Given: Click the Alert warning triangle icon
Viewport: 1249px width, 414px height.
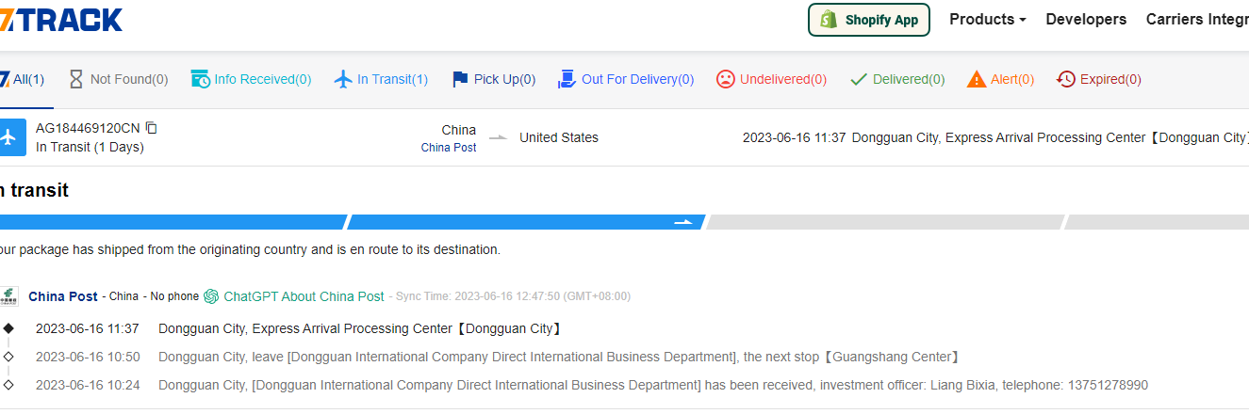Looking at the screenshot, I should 977,79.
